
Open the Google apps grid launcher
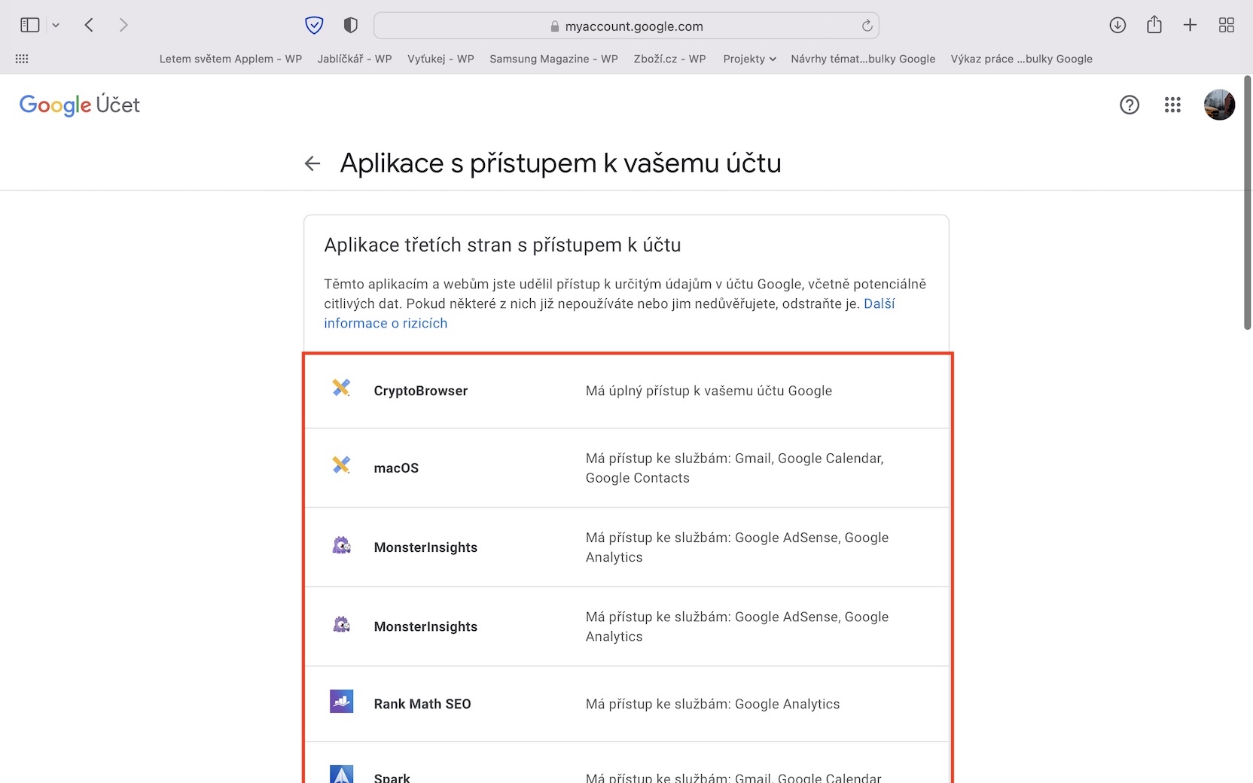(1172, 105)
